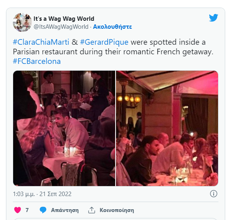Click the Twitter bird logo icon
This screenshot has width=232, height=220.
pyautogui.click(x=213, y=18)
